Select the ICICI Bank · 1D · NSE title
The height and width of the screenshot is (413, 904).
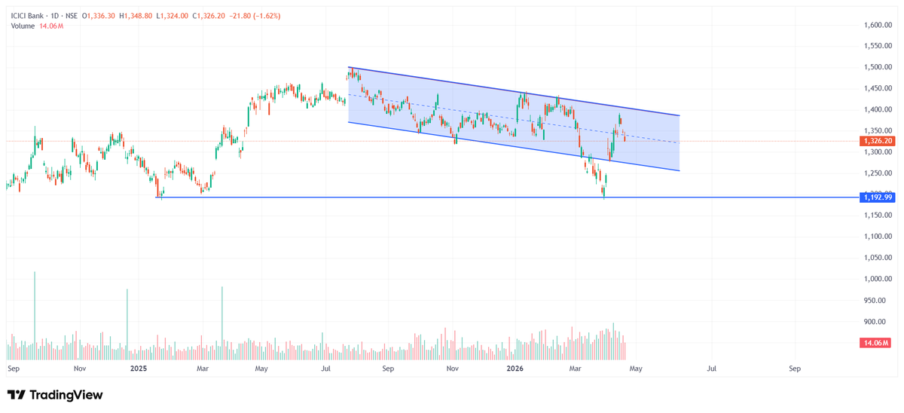[44, 15]
